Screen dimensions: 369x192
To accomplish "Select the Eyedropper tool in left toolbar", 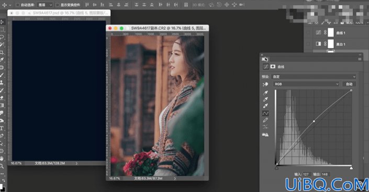I will tap(2, 60).
